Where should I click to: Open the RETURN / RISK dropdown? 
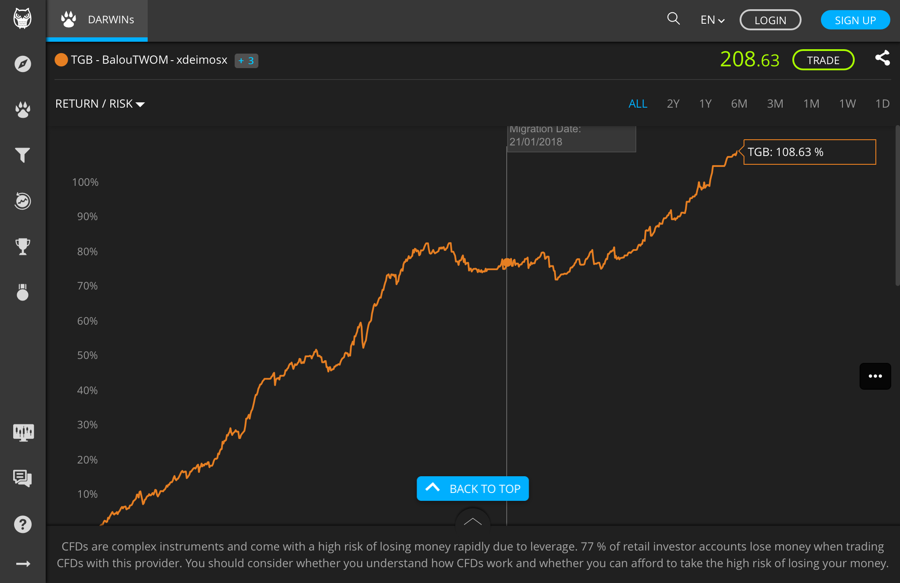(x=100, y=104)
